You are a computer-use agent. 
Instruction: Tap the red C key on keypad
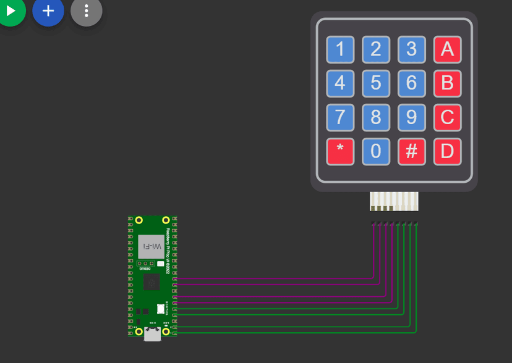coord(447,118)
